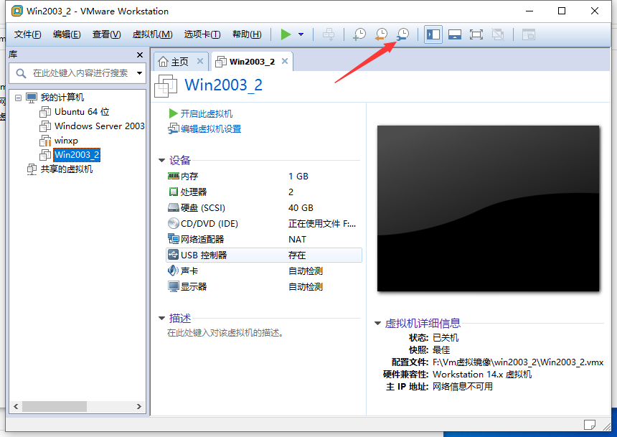Collapse the 虚拟机详细信息 section
Screen dimensions: 617x437
coord(378,323)
